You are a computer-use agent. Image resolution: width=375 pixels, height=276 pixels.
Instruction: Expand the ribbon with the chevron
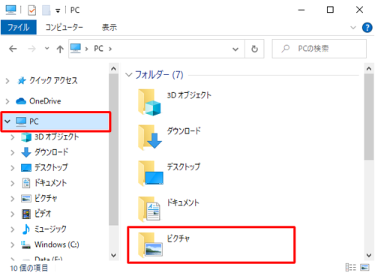[353, 28]
